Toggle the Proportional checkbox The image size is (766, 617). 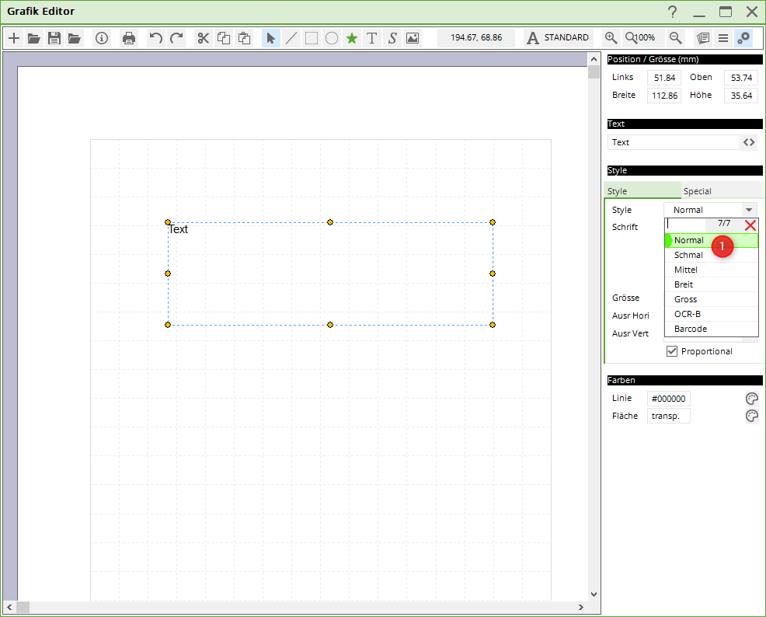(x=672, y=351)
